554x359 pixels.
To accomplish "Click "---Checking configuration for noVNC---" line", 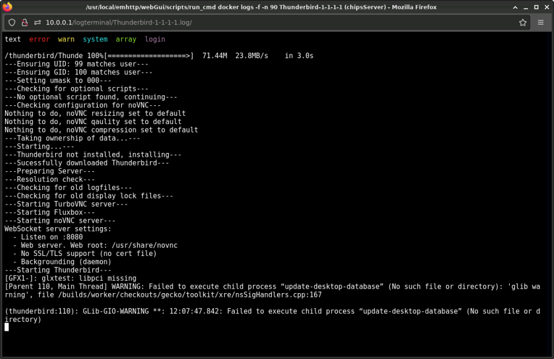I will 83,105.
